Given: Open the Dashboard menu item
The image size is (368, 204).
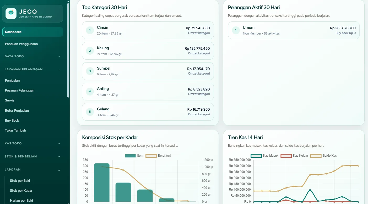Looking at the screenshot, I should click(33, 32).
